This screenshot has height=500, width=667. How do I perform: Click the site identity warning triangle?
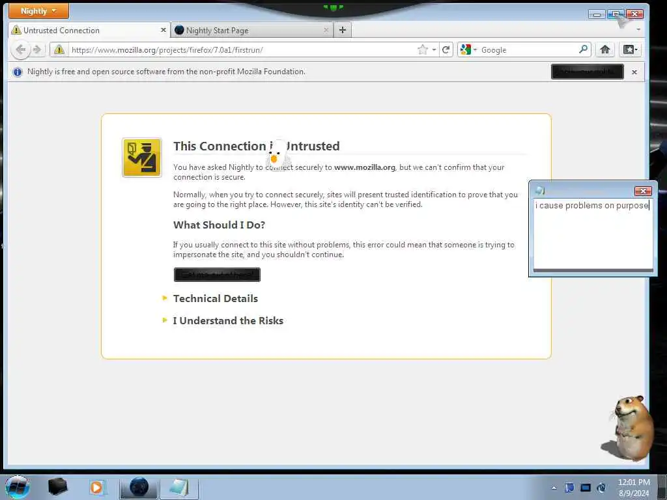point(59,49)
